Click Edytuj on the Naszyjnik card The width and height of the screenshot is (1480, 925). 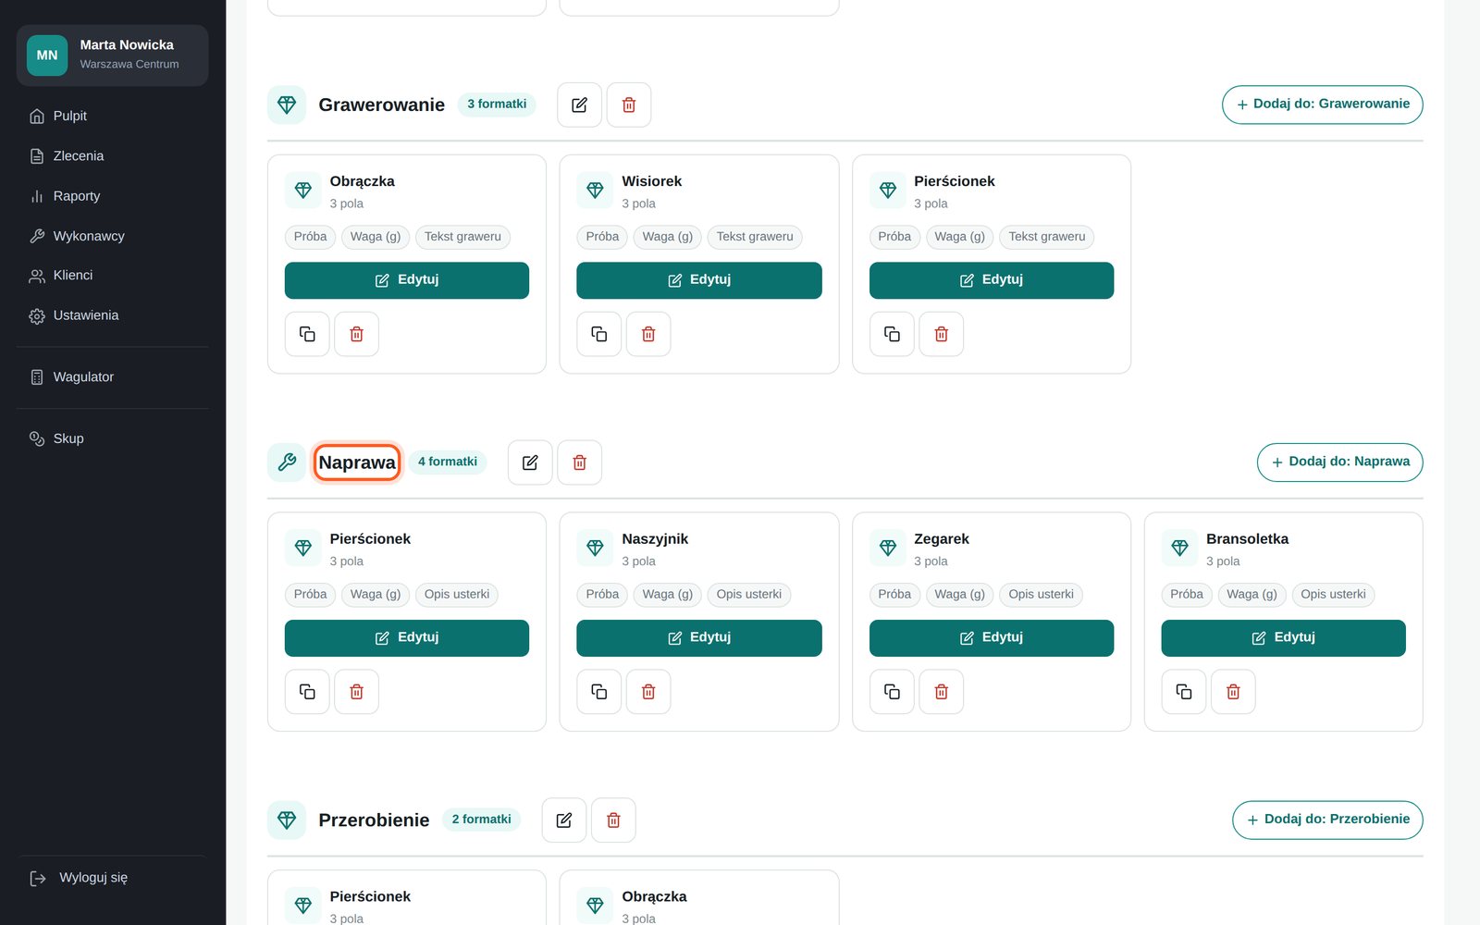coord(699,638)
